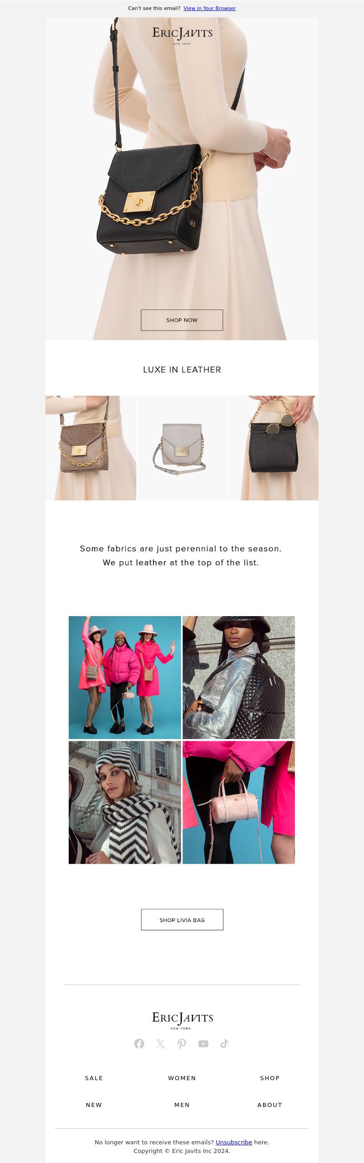Select the grey leather bag product thumbnail
The height and width of the screenshot is (1163, 364).
[x=182, y=448]
